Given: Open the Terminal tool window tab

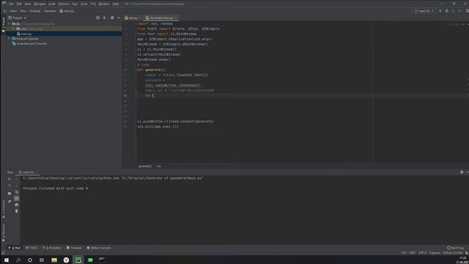Looking at the screenshot, I should pos(74,248).
